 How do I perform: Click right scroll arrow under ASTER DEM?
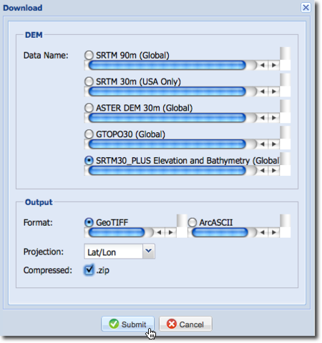coord(274,118)
